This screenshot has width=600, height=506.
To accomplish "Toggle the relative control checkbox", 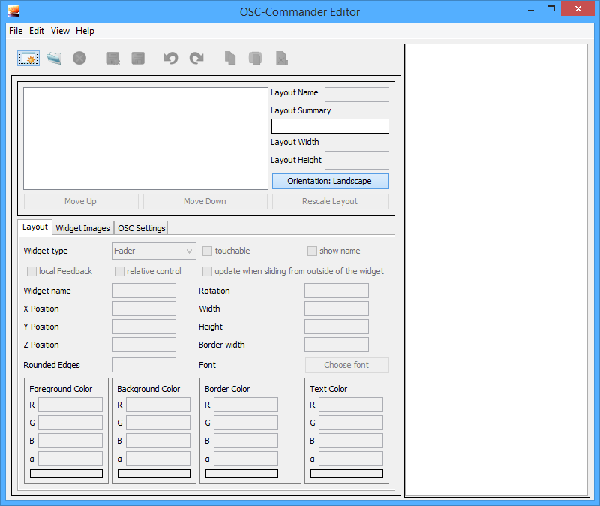I will 119,271.
